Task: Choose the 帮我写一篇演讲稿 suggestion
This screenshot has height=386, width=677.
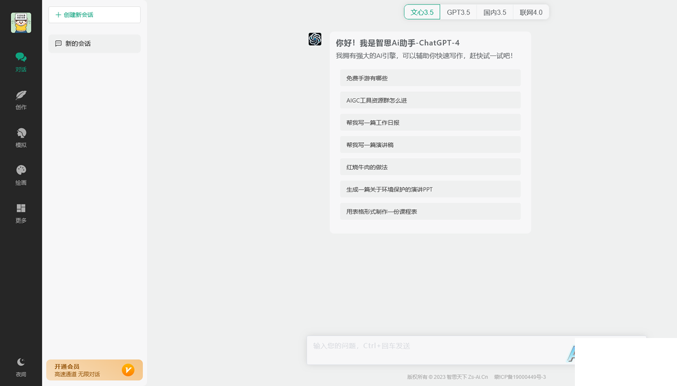Action: pos(430,144)
